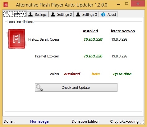
Task: Click 'Donation Edition' in the status bar
Action: (x=85, y=121)
